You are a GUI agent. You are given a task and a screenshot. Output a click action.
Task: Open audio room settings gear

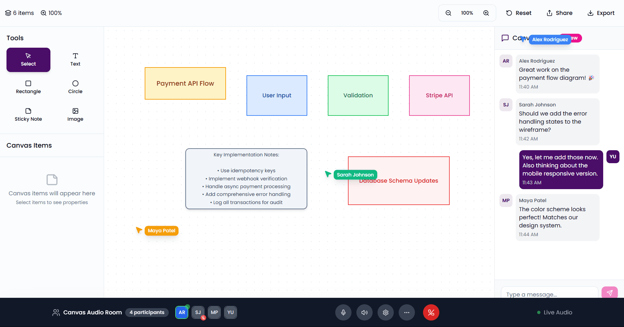385,312
